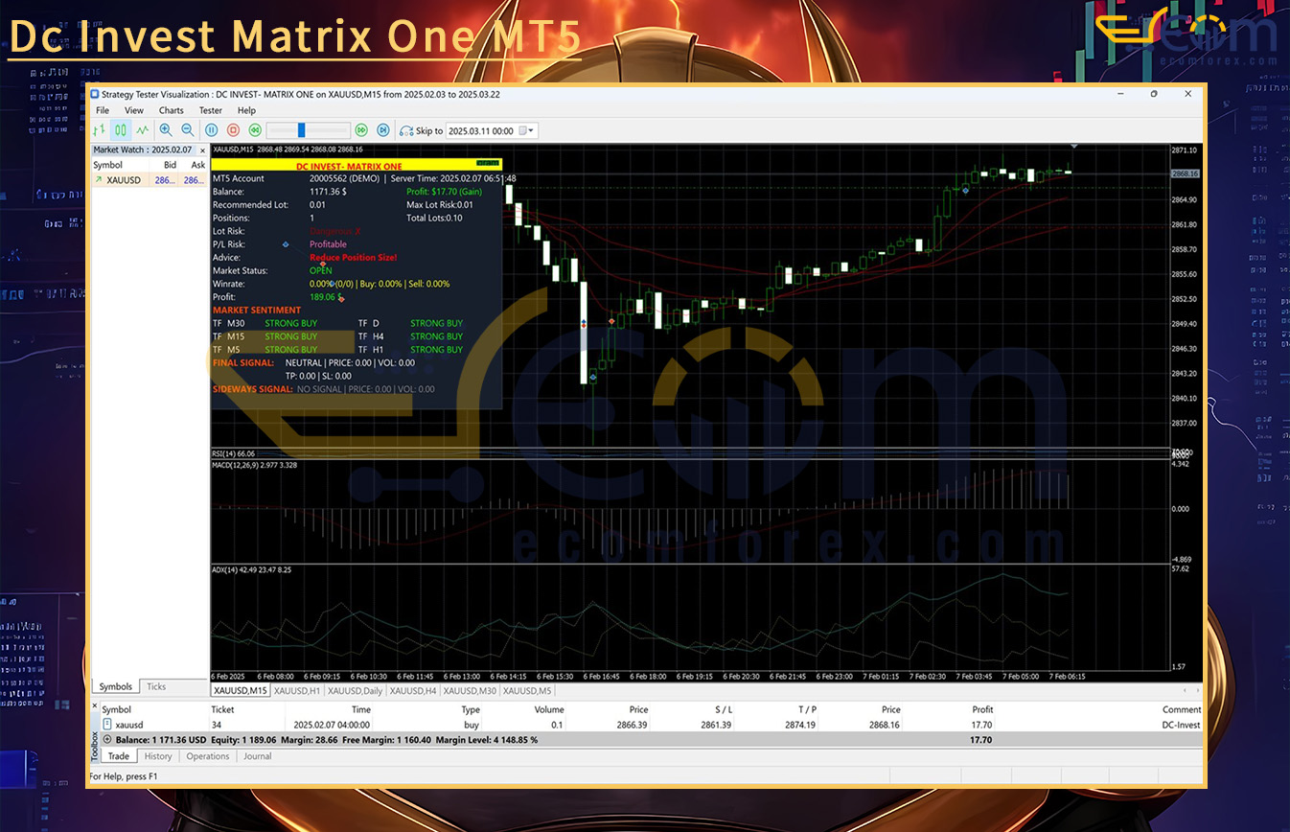Click the current price label 2868.16
Viewport: 1290px width, 832px height.
1186,173
